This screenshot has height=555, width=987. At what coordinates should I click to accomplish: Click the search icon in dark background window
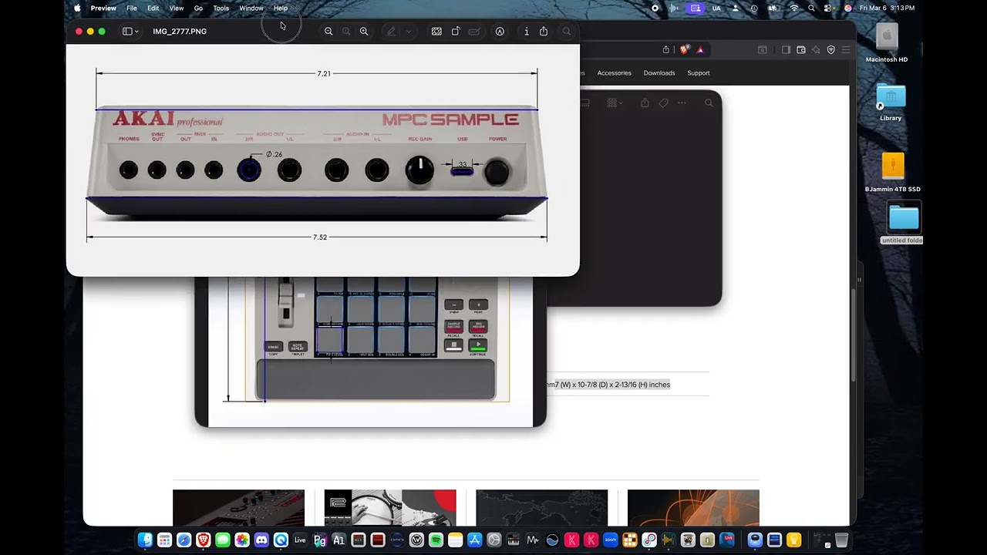coord(709,103)
